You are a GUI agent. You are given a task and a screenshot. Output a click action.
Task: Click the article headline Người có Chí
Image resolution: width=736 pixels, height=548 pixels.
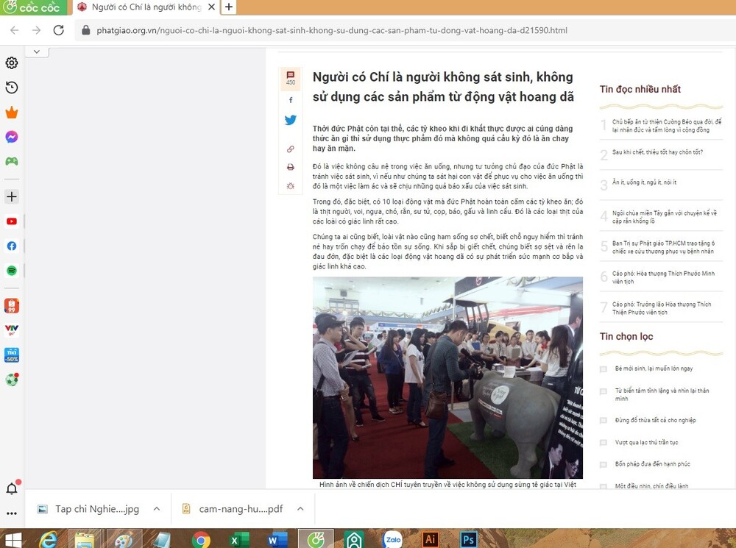tap(443, 87)
